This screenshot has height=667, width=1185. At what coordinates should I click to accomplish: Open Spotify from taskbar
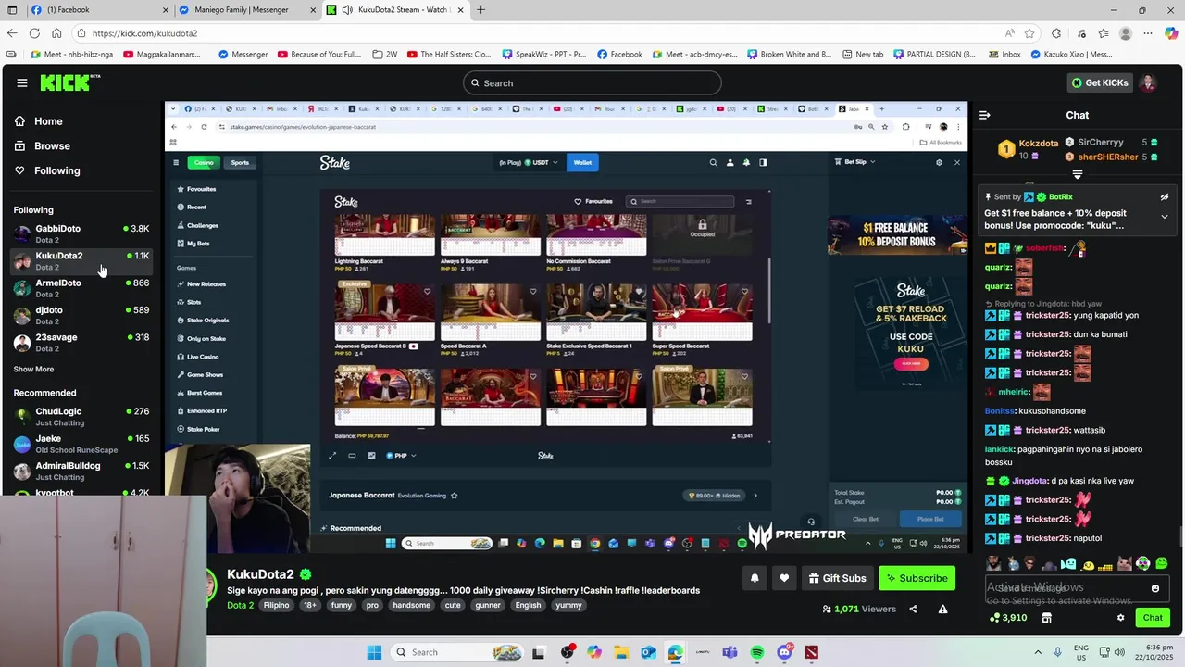(x=757, y=652)
